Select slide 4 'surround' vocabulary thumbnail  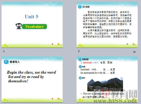point(107,79)
